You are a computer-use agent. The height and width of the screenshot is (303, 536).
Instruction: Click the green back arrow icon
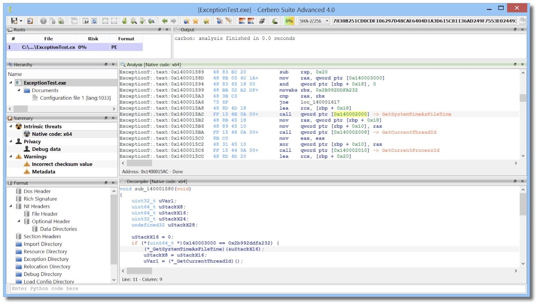164,21
